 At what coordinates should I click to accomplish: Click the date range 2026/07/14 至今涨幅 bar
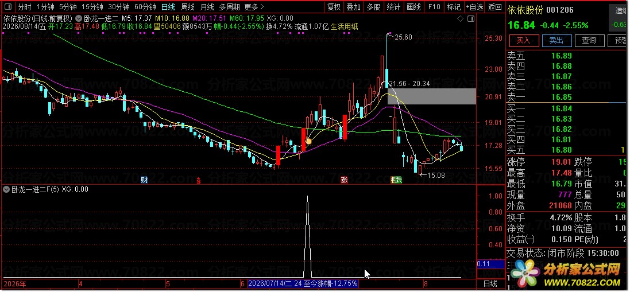click(303, 283)
